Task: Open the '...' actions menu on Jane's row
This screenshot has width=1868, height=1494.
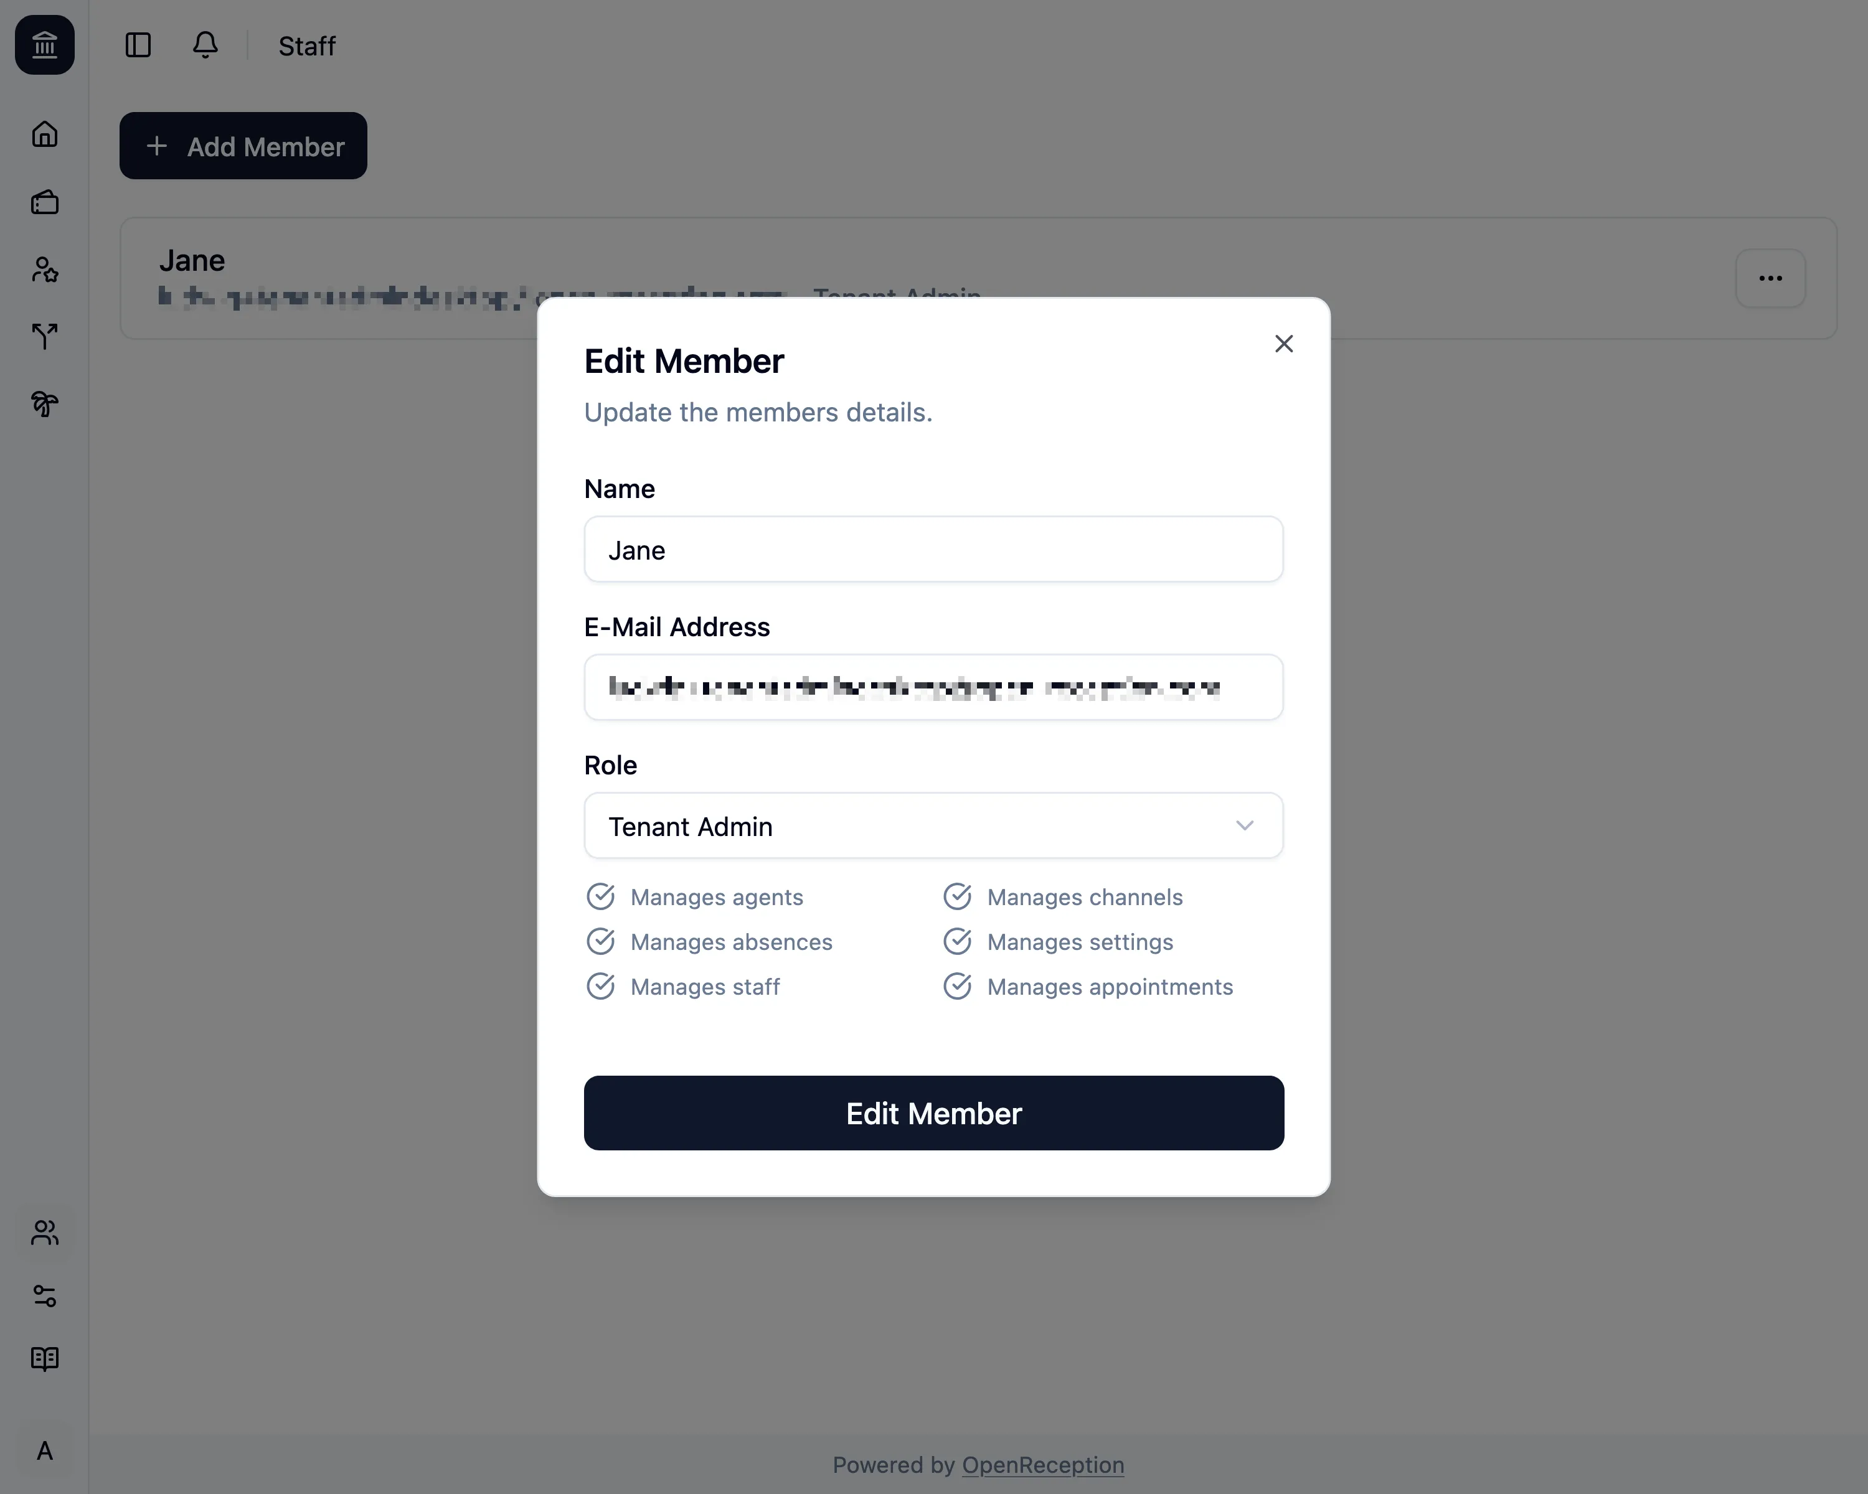Action: pyautogui.click(x=1770, y=278)
